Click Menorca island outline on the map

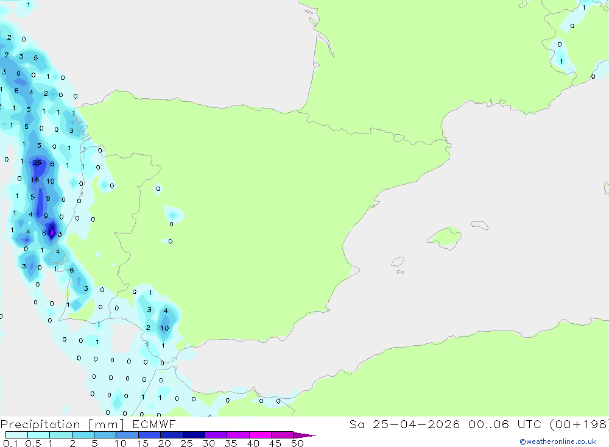[x=480, y=225]
